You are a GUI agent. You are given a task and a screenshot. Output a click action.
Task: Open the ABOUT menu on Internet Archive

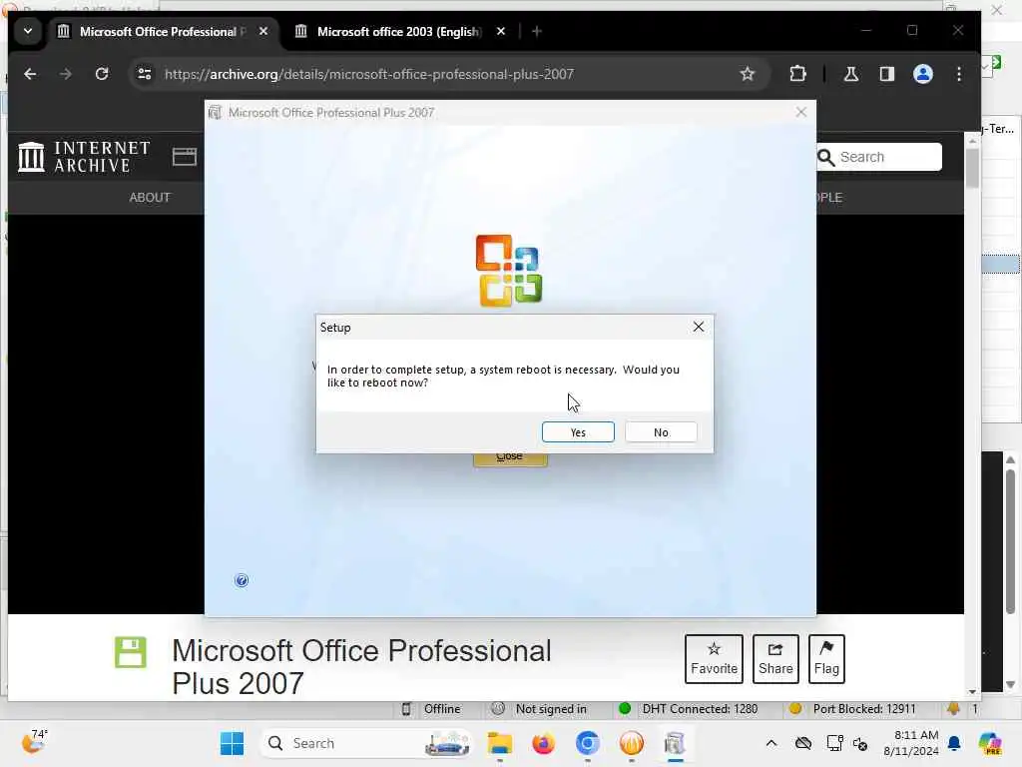[x=150, y=197]
